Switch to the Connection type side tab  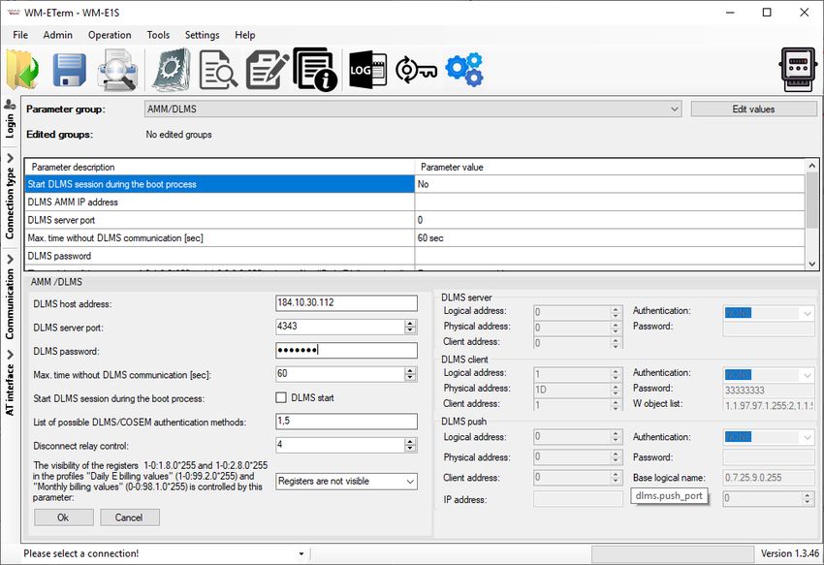[x=10, y=197]
